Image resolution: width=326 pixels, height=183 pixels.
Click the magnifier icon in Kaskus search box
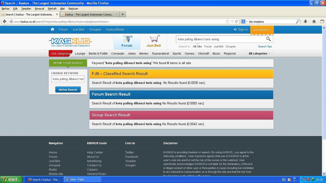coord(268,39)
